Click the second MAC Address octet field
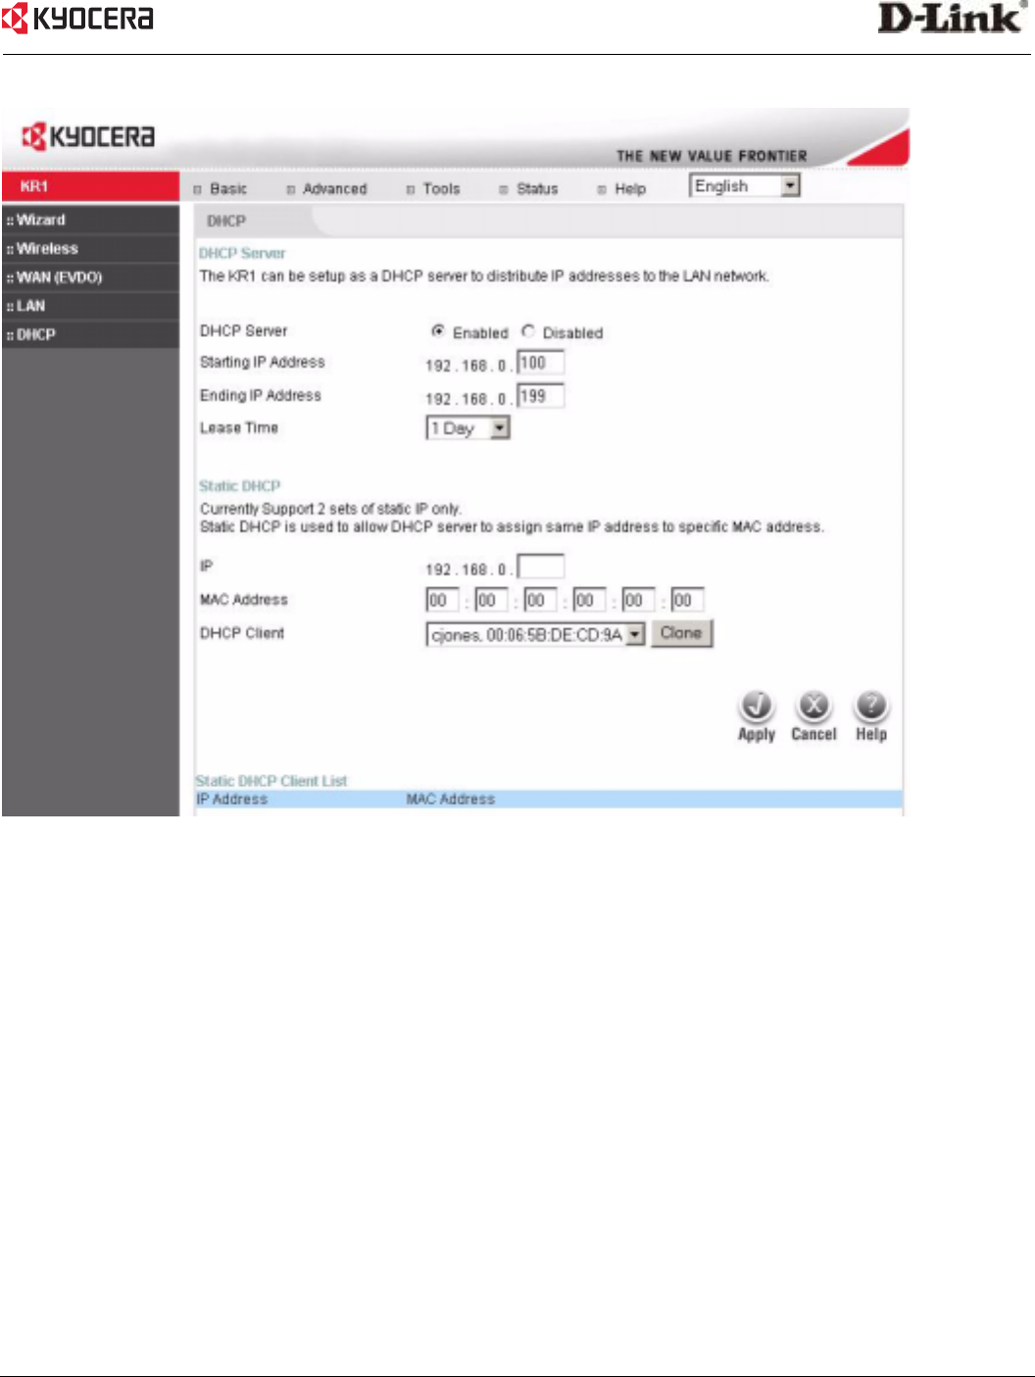This screenshot has height=1377, width=1035. coord(491,600)
